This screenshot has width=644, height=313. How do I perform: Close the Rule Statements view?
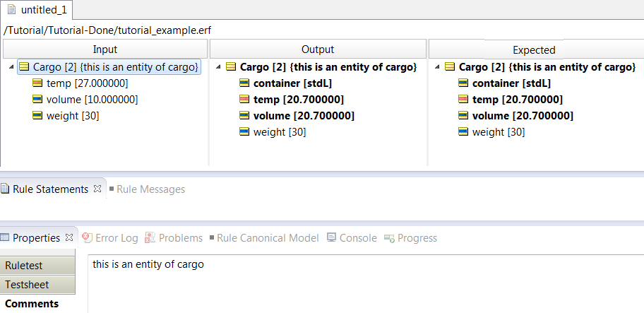[97, 189]
